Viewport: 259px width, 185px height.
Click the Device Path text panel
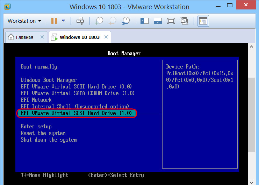point(200,114)
